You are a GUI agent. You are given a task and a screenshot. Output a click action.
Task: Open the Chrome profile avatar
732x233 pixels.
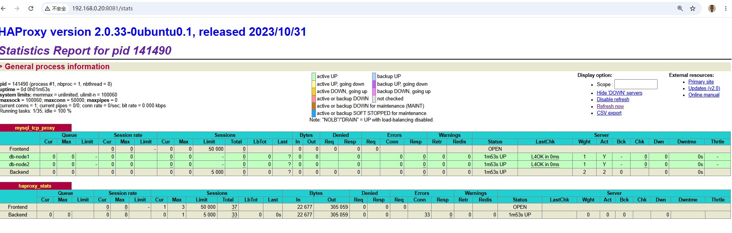pyautogui.click(x=712, y=8)
